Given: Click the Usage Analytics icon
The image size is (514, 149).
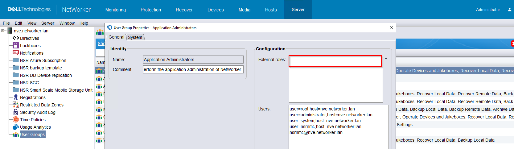Looking at the screenshot, I should tap(16, 127).
